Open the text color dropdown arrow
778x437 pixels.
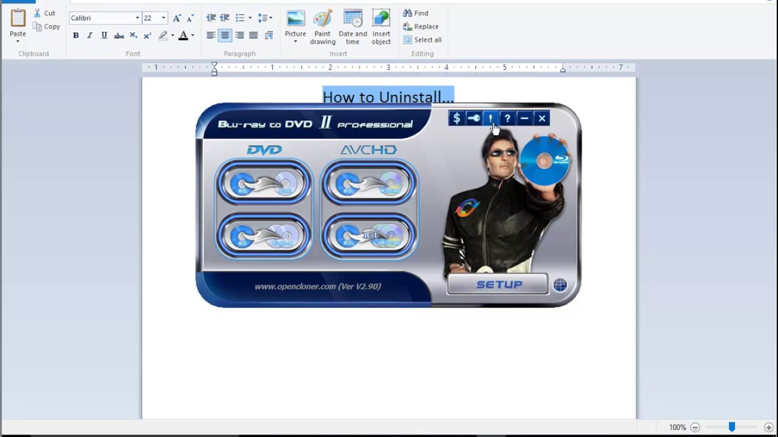coord(193,36)
